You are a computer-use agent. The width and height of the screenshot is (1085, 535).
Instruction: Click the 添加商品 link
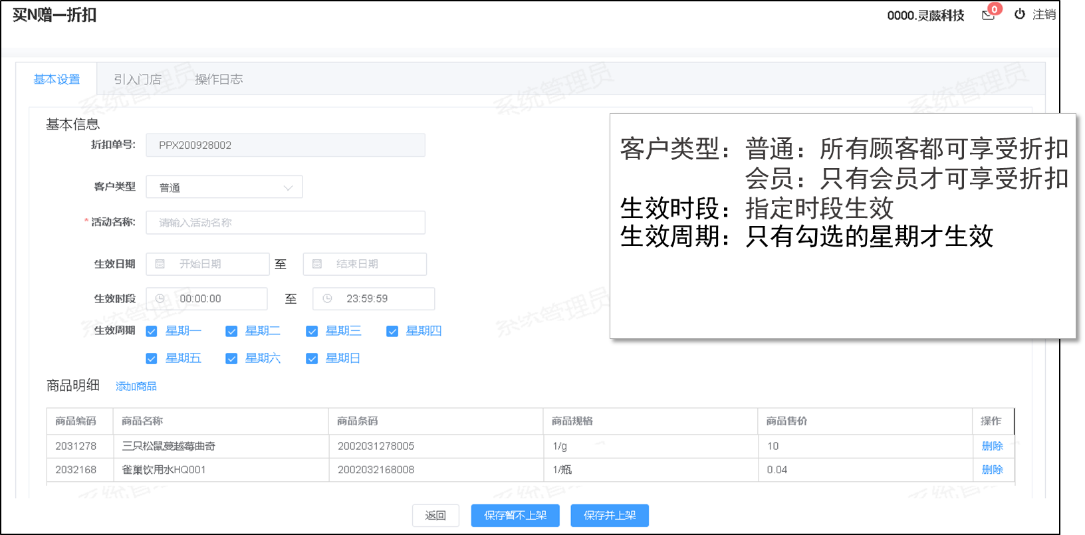tap(136, 386)
